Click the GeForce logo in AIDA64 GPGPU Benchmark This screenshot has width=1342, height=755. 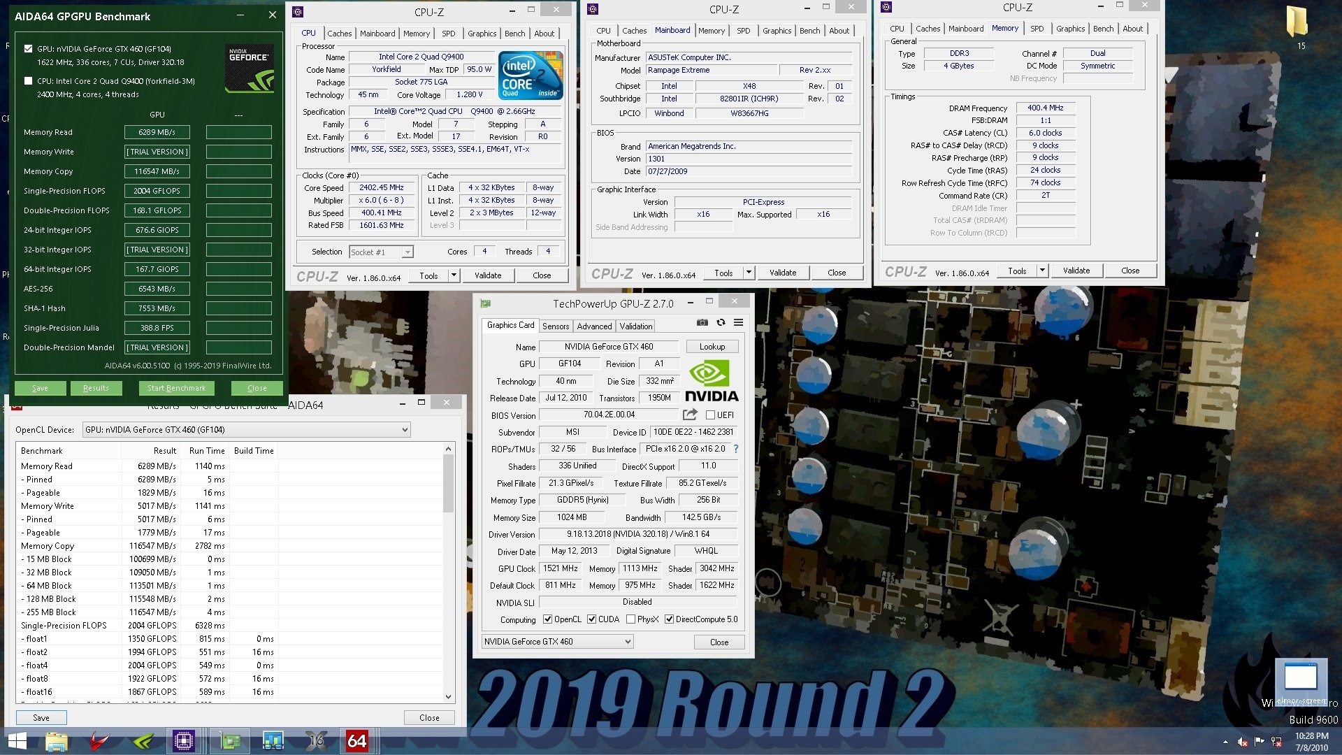(x=250, y=69)
